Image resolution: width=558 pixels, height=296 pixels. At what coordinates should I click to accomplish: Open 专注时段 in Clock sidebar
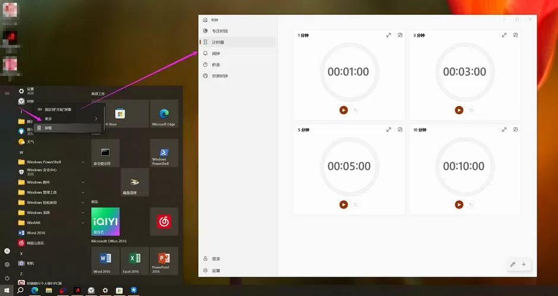(238, 31)
